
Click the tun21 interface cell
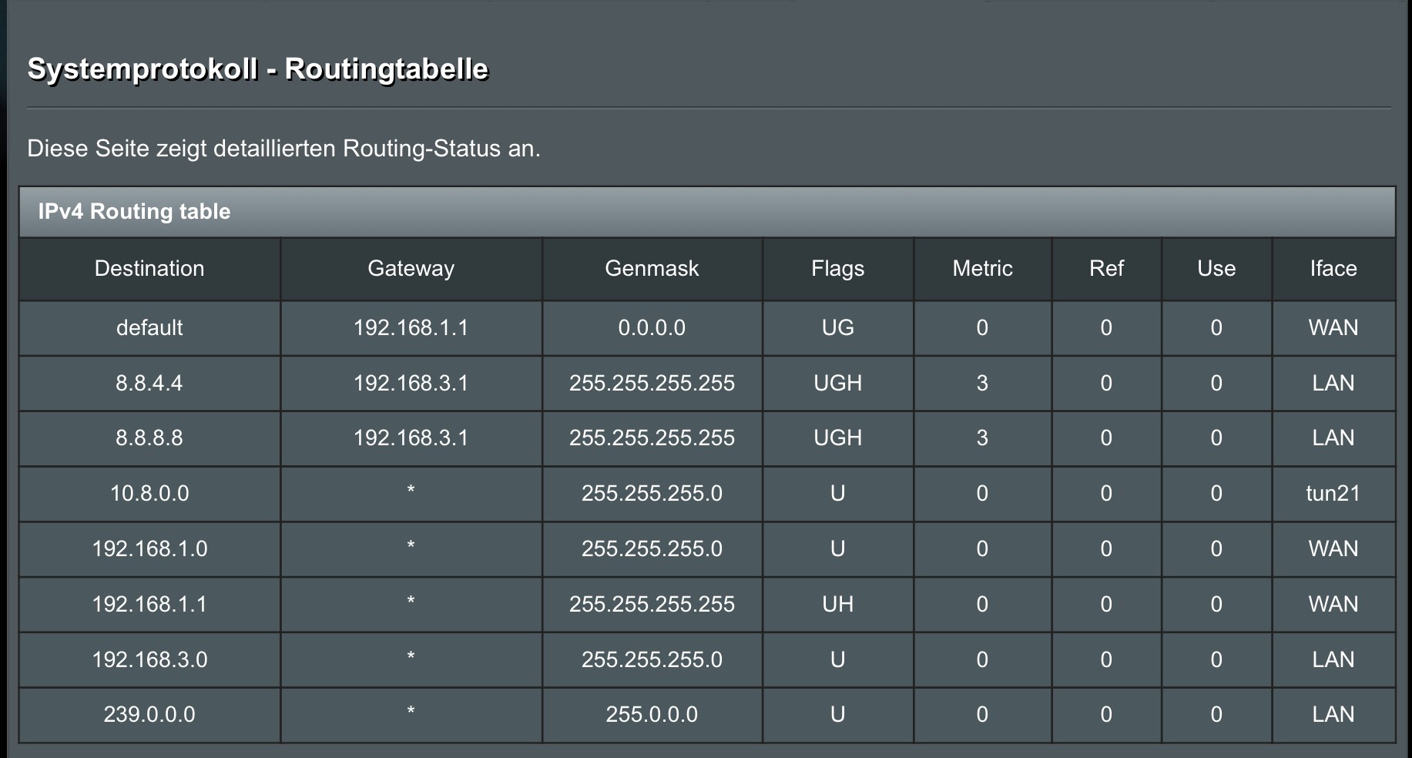tap(1333, 493)
